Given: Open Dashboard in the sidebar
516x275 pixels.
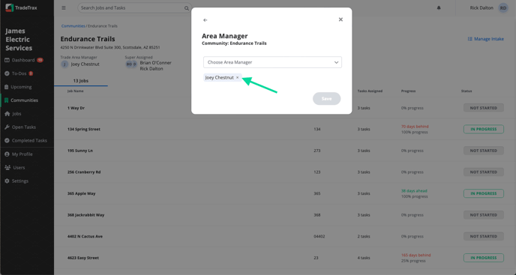Looking at the screenshot, I should (x=23, y=60).
